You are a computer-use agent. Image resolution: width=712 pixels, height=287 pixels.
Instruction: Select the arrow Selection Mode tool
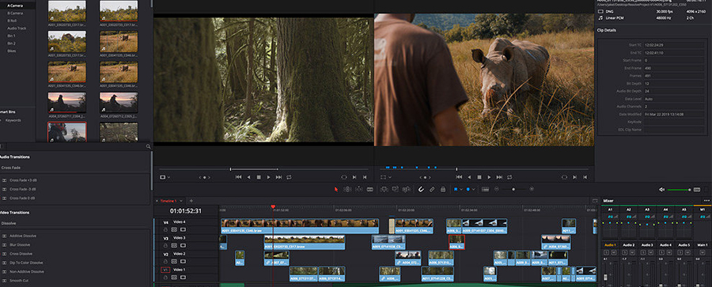[336, 190]
